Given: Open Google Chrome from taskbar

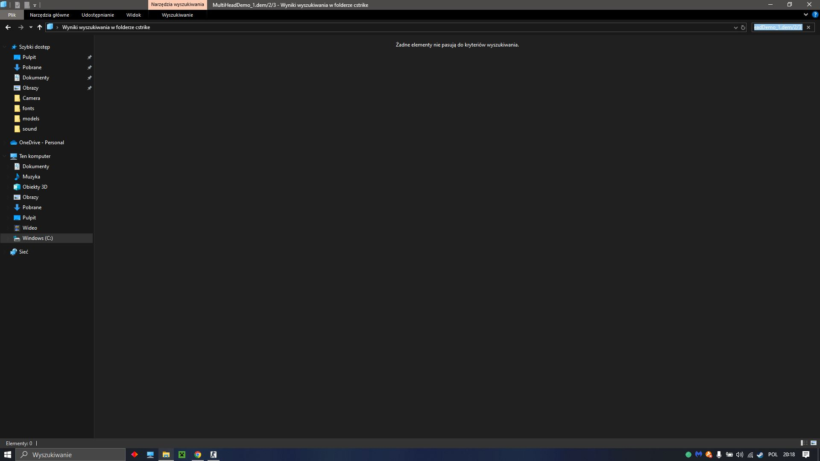Looking at the screenshot, I should click(x=198, y=455).
